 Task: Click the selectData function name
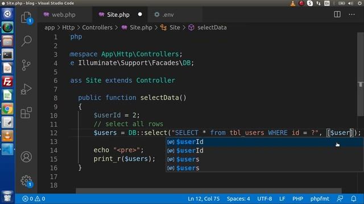click(159, 97)
